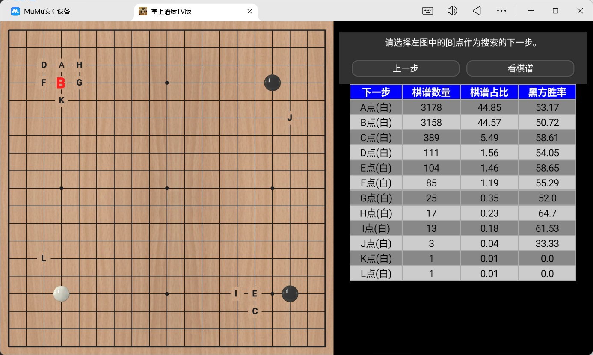The width and height of the screenshot is (593, 355).
Task: Click the 棋谱数量 column header
Action: [431, 92]
